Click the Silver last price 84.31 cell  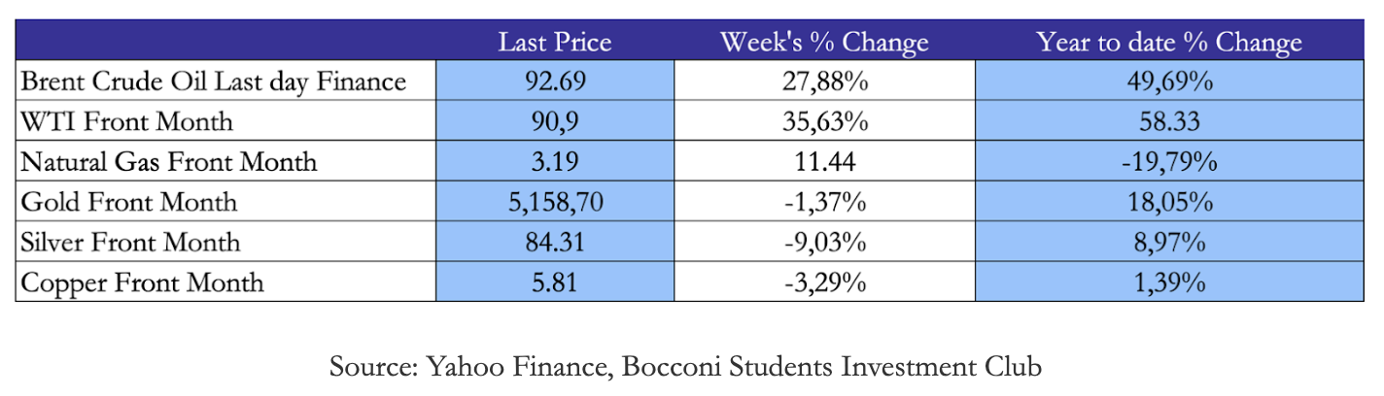(x=555, y=242)
